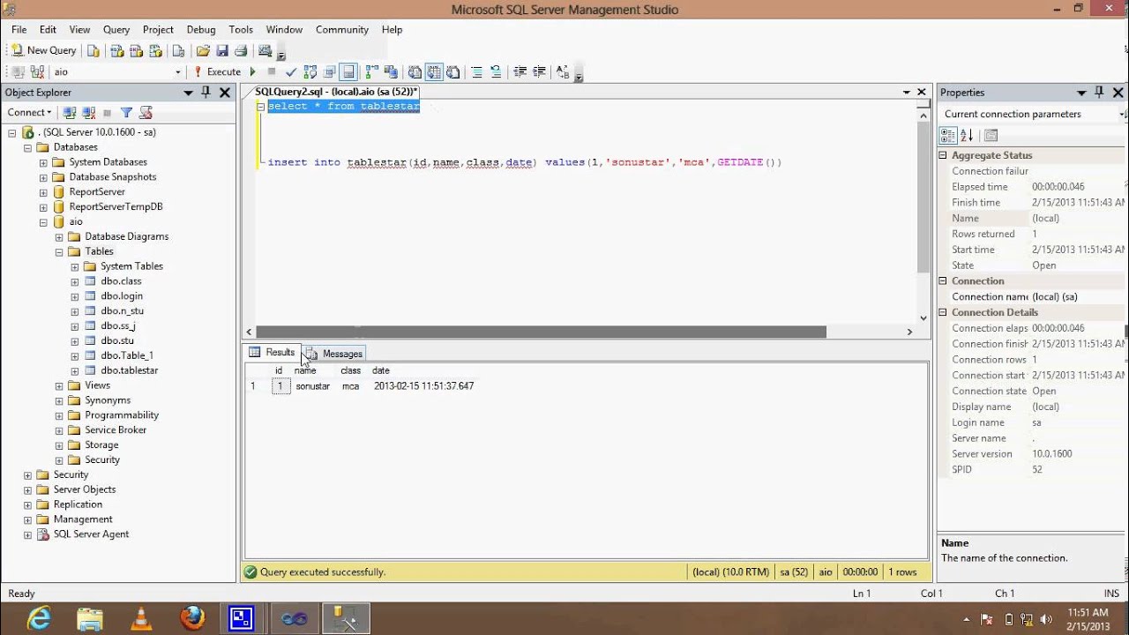Viewport: 1129px width, 635px height.
Task: Collapse the select statement outline toggle
Action: [x=261, y=107]
